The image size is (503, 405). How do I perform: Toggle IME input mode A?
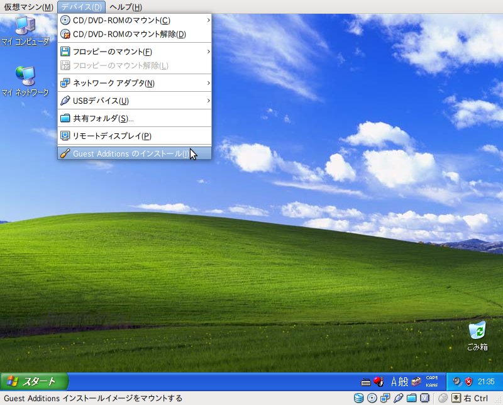[x=394, y=382]
